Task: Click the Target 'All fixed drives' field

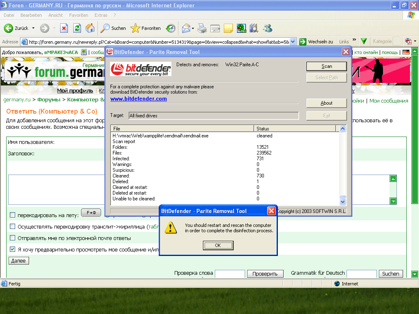Action: point(214,116)
